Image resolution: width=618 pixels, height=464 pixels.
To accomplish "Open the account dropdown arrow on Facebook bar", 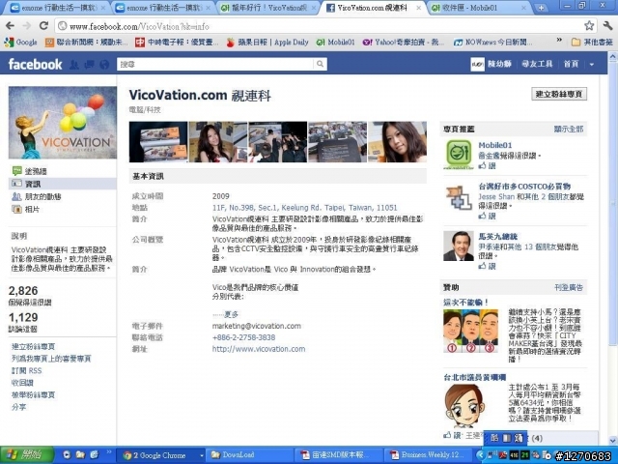I will click(x=592, y=65).
